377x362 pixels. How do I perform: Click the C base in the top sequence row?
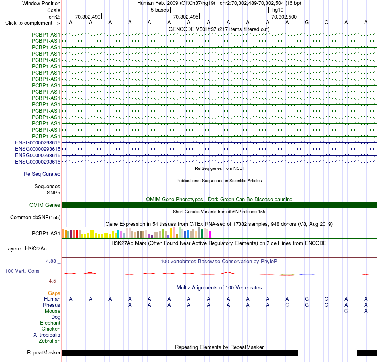326,22
